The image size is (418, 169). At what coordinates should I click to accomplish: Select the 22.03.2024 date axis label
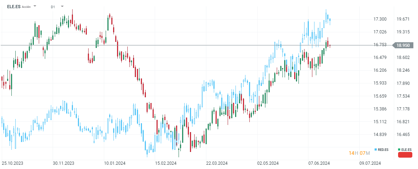pyautogui.click(x=217, y=163)
